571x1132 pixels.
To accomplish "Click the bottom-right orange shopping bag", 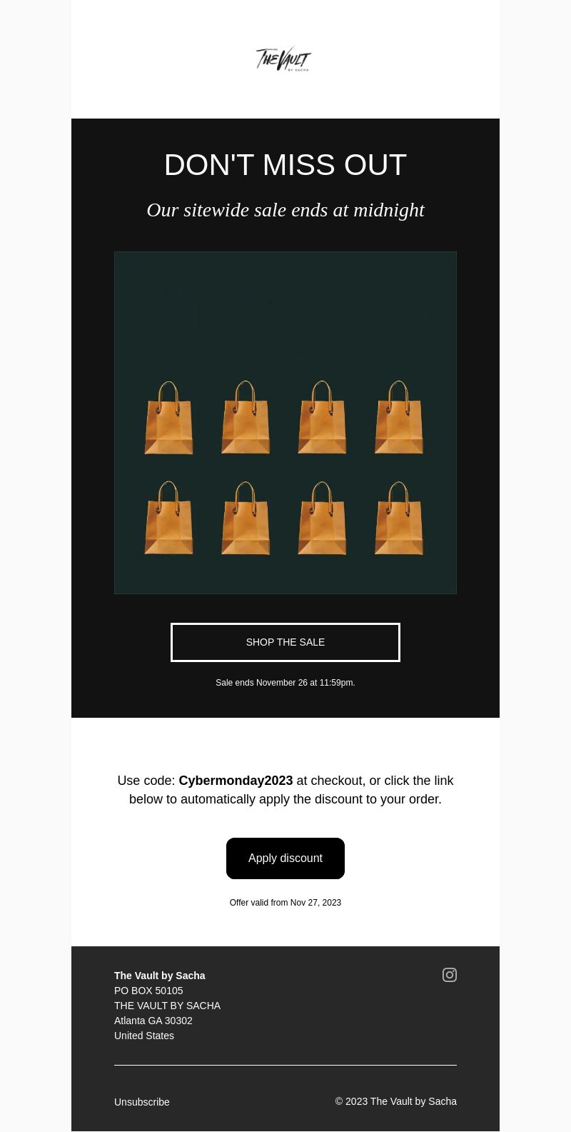I will click(x=399, y=518).
